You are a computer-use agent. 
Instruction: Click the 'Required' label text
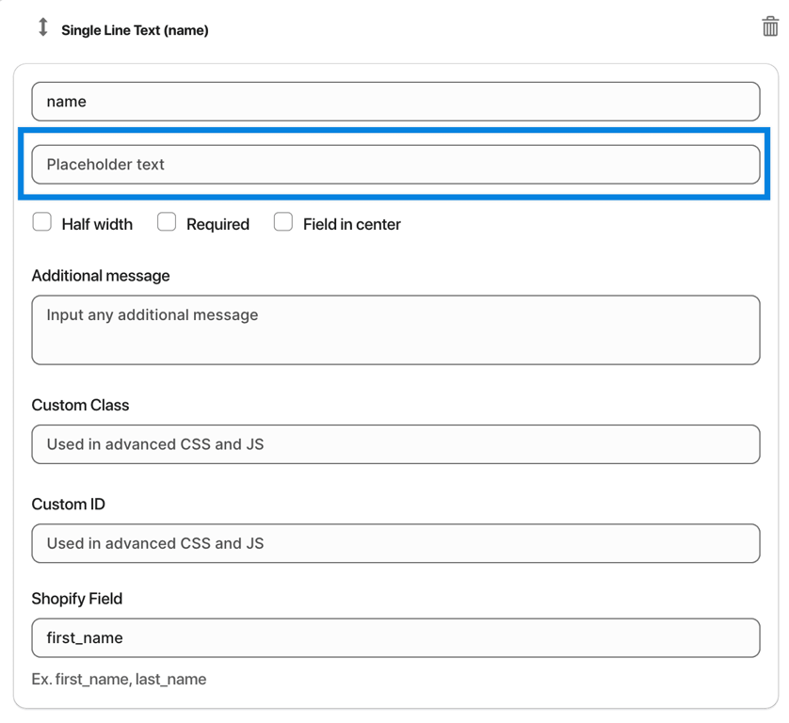point(217,224)
